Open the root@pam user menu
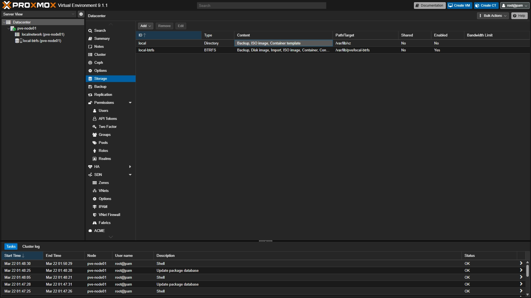This screenshot has width=531, height=298. click(x=515, y=6)
